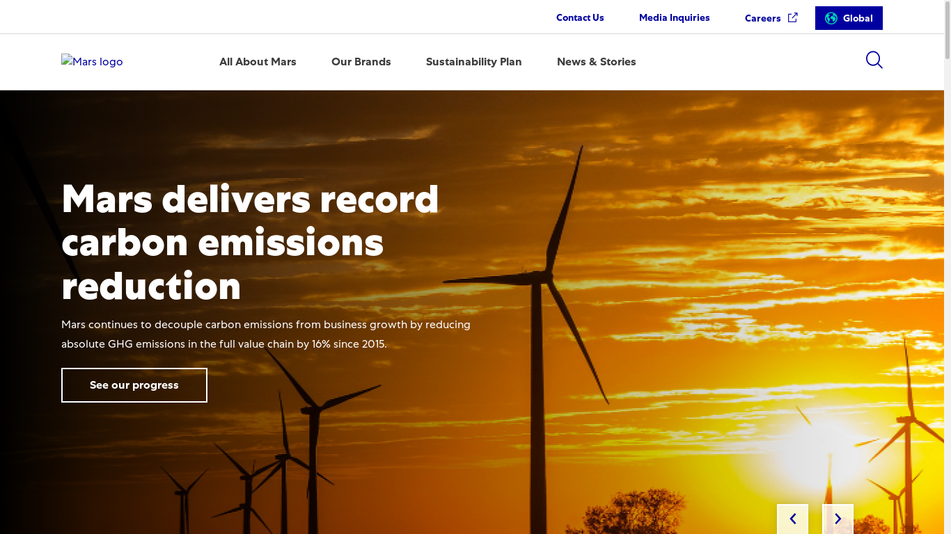The height and width of the screenshot is (534, 951).
Task: Open the Contact Us link
Action: click(x=580, y=17)
